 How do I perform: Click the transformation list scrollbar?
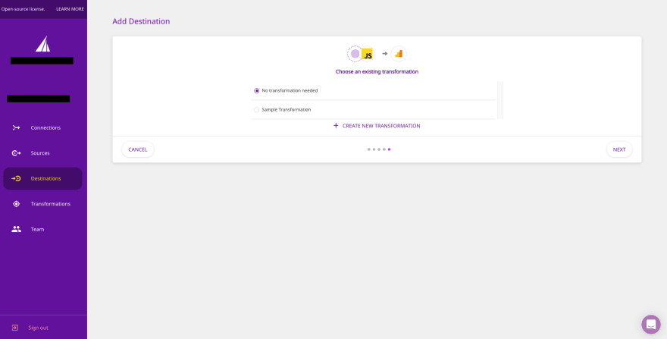[x=499, y=99]
